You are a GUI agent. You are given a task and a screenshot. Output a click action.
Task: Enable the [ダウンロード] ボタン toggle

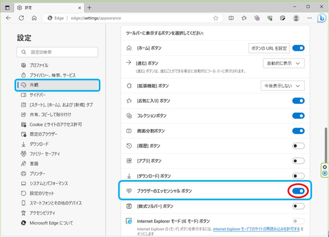pos(298,176)
